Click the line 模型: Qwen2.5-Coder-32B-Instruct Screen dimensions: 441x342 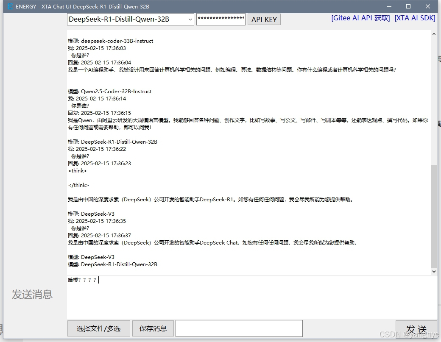click(x=110, y=92)
